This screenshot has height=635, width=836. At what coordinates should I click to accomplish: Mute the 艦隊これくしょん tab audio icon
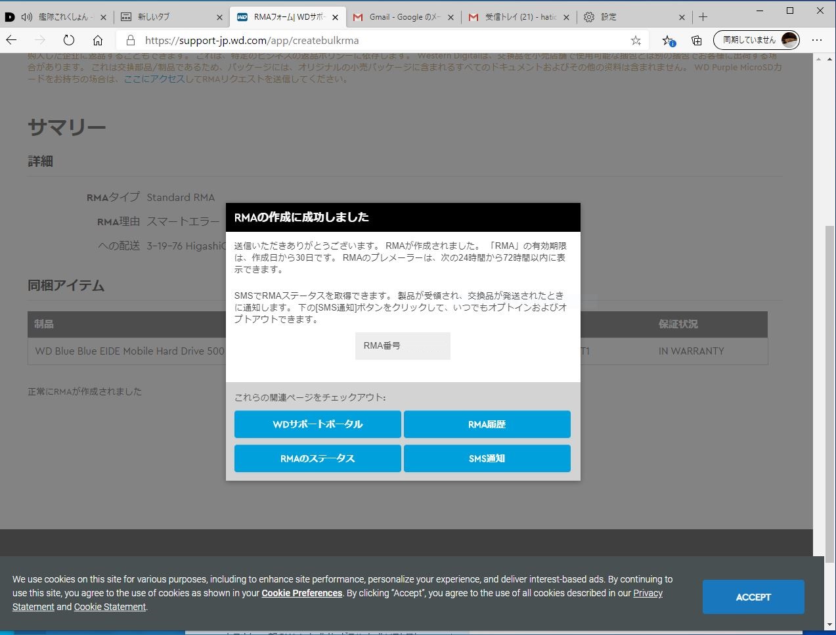27,17
